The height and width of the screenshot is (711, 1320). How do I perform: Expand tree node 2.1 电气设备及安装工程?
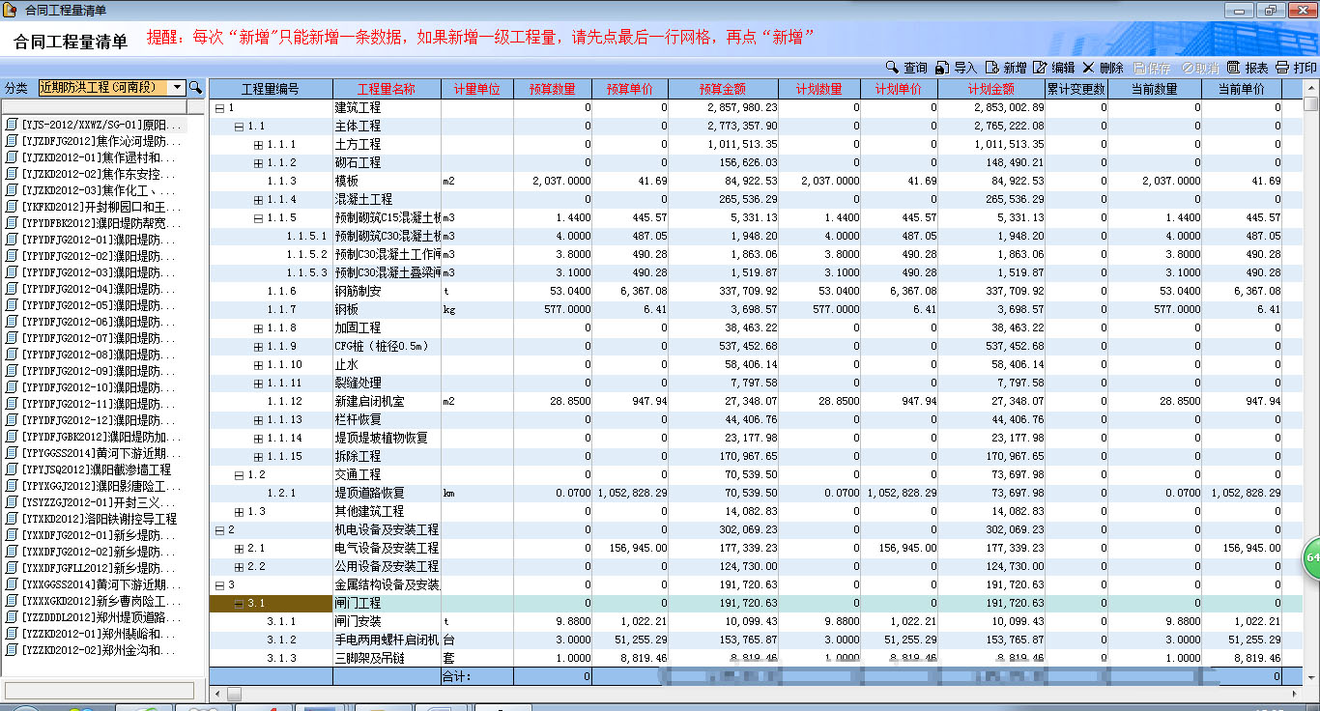coord(239,549)
